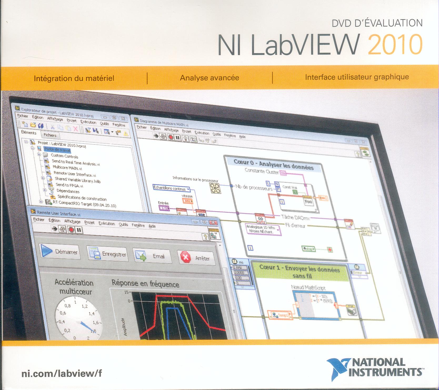Switch to the Fichiers tab in Project Explorer
Image resolution: width=439 pixels, height=390 pixels.
[50, 135]
